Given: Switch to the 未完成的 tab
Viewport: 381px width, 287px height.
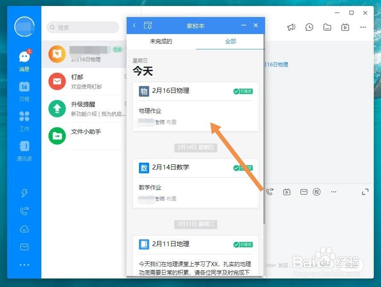Looking at the screenshot, I should click(x=161, y=41).
